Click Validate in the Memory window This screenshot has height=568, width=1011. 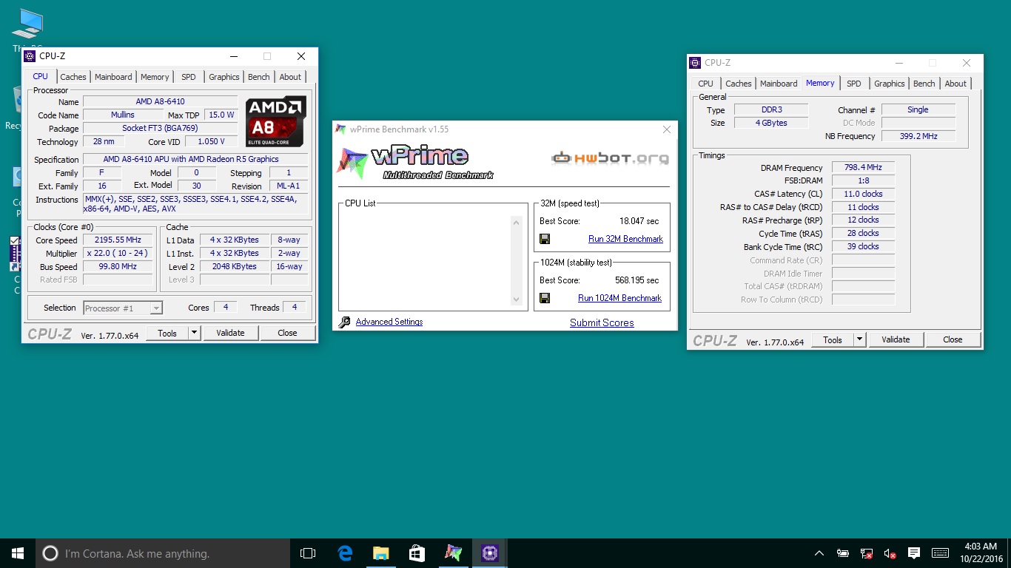896,339
